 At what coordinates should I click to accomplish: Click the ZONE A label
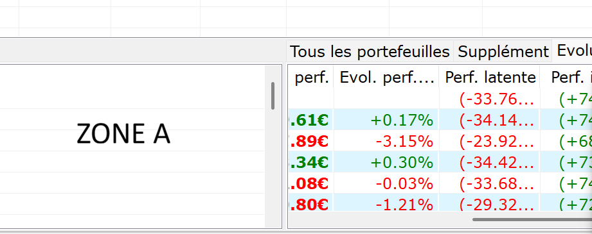tap(123, 134)
